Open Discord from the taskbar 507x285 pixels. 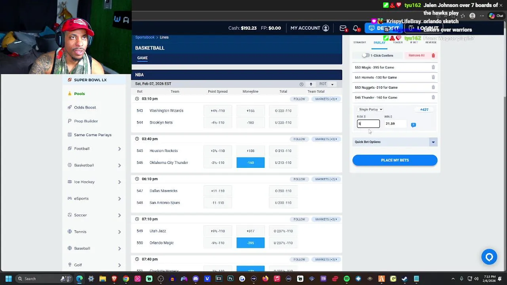coord(195,279)
